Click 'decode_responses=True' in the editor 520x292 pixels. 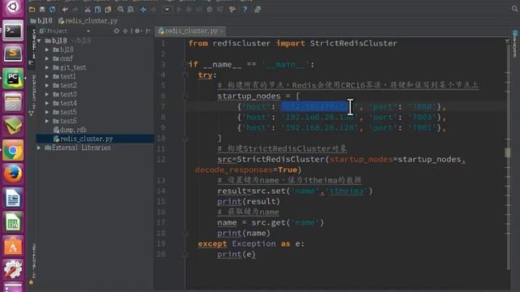tap(246, 170)
